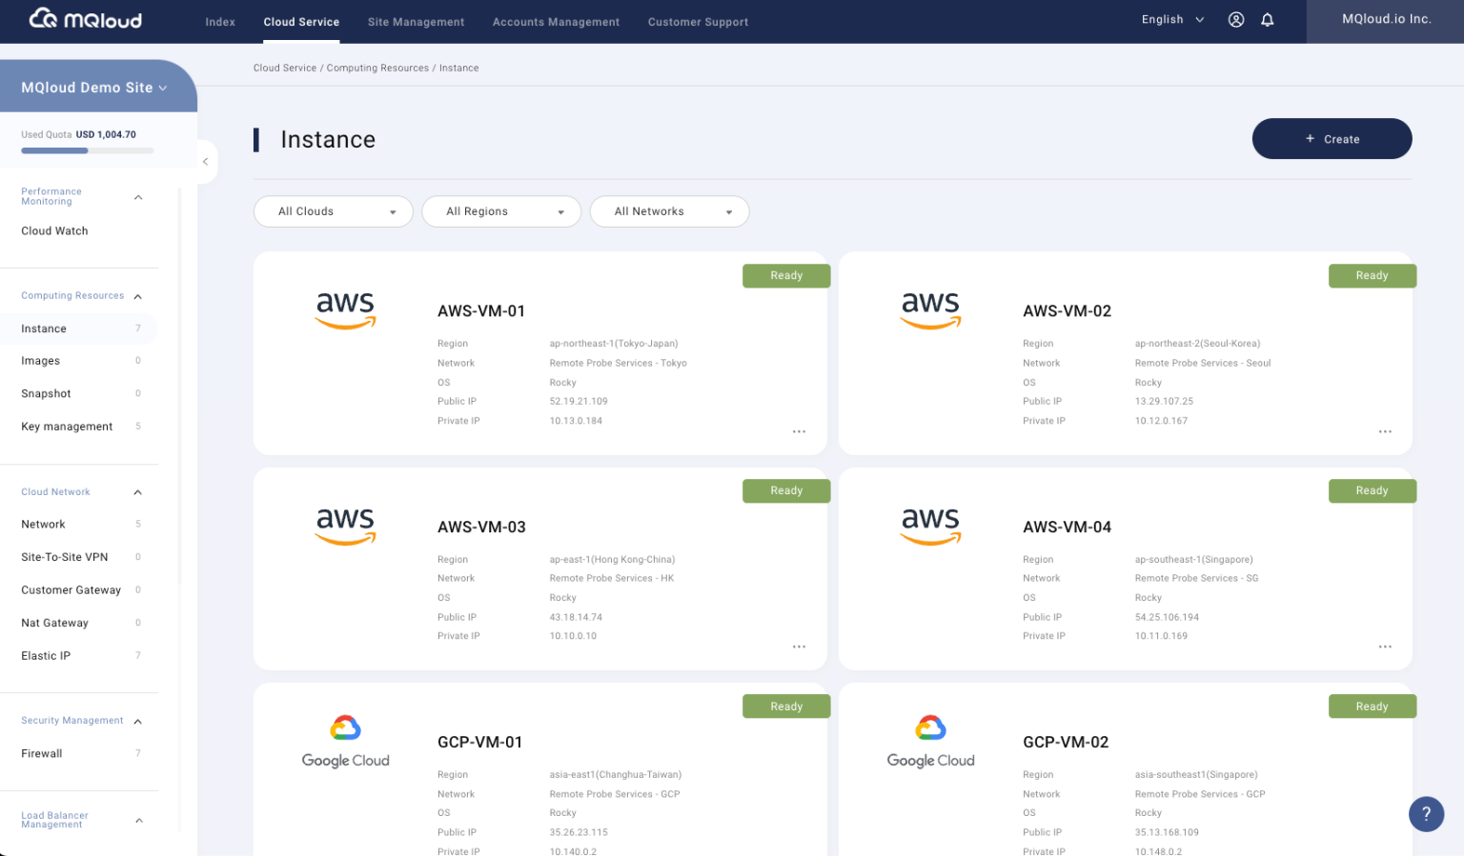Toggle the Ready status badge on AWS-VM-01
This screenshot has height=856, width=1464.
pos(786,275)
